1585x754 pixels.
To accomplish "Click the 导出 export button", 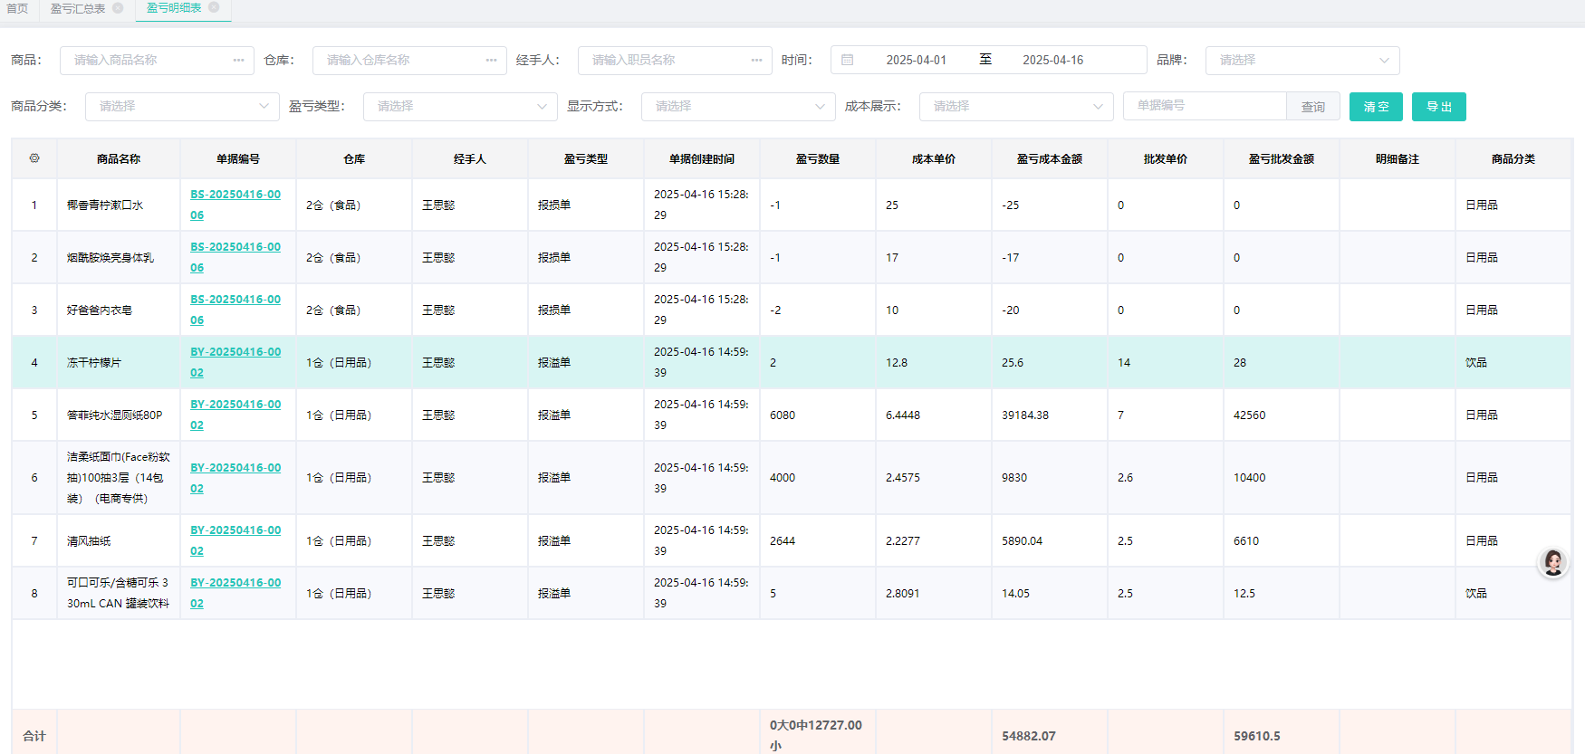I will pos(1438,107).
